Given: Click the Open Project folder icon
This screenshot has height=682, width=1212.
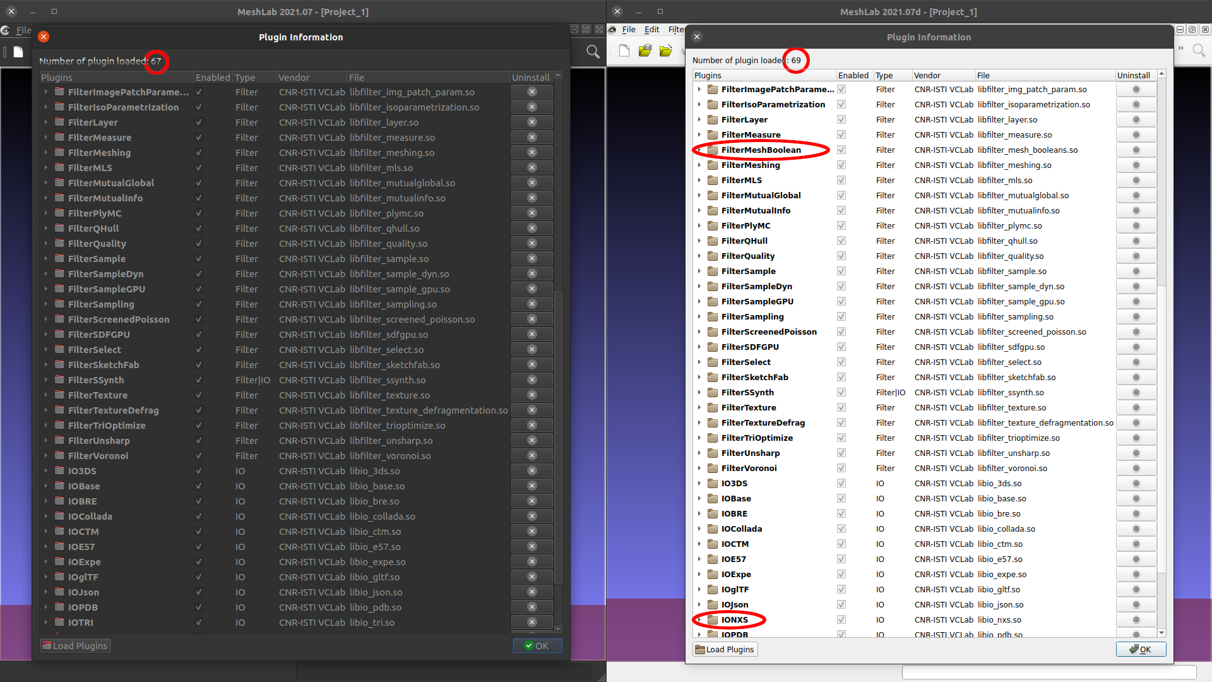Looking at the screenshot, I should 645,51.
